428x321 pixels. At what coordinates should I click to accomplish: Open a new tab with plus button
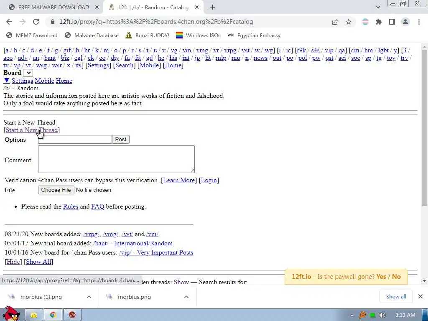[213, 8]
